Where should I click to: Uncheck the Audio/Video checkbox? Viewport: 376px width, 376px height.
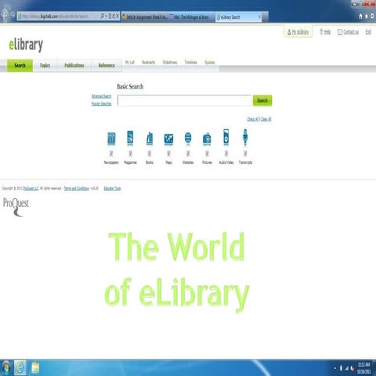point(226,154)
